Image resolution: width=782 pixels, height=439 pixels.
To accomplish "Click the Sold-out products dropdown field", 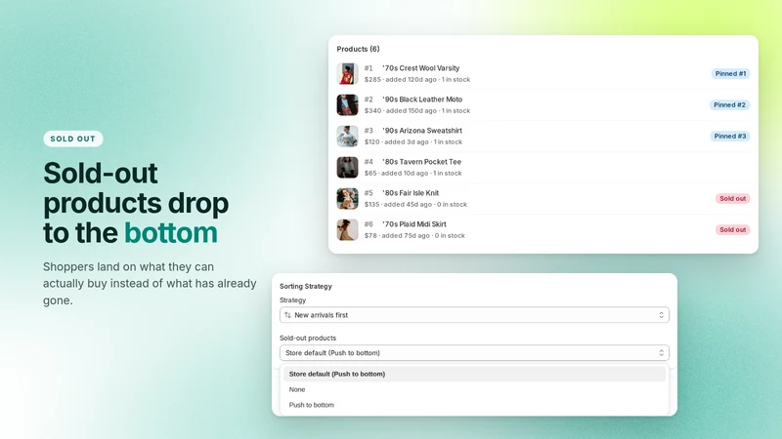I will pos(474,353).
